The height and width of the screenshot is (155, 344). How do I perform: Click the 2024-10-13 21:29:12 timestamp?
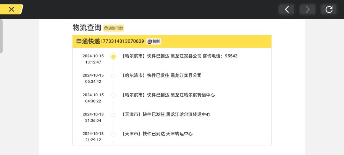point(93,137)
